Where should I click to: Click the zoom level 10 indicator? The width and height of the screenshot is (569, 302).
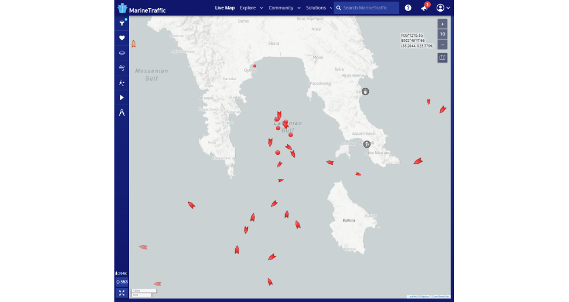pyautogui.click(x=442, y=34)
